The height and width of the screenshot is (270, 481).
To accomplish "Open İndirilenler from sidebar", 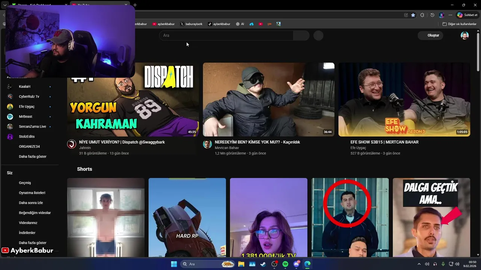I will 27,233.
